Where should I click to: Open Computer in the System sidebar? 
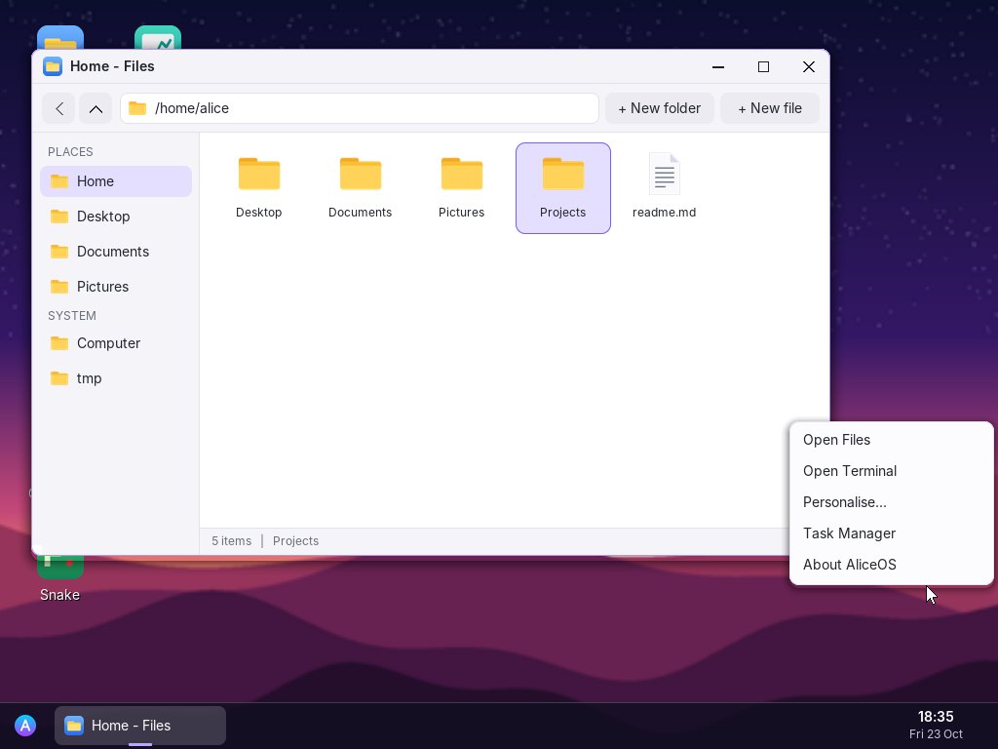tap(116, 343)
